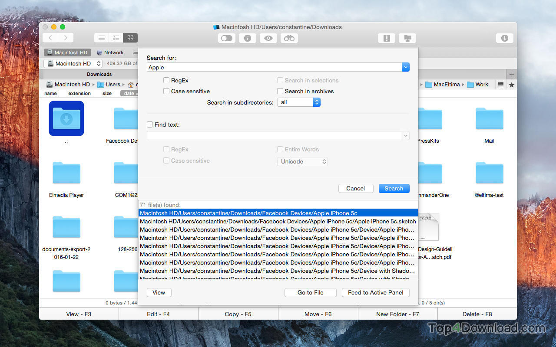Image resolution: width=556 pixels, height=347 pixels.
Task: Preview a file with the eye icon
Action: point(268,38)
